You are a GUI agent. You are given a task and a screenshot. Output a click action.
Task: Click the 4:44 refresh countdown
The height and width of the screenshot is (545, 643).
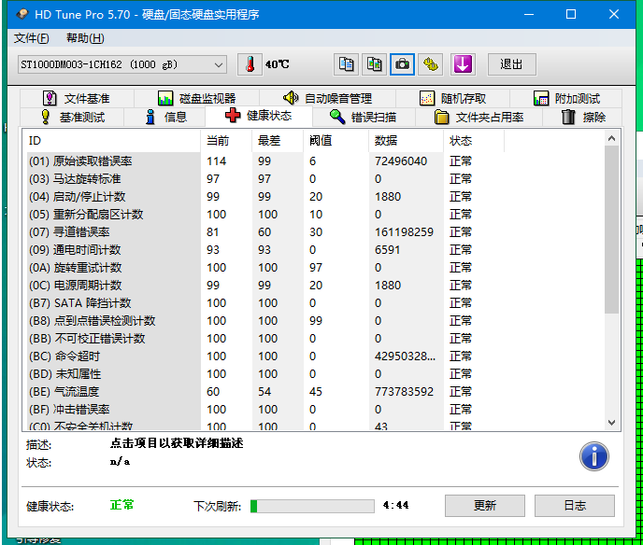(x=395, y=505)
